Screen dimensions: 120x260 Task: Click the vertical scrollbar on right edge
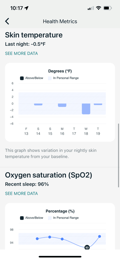point(118,155)
